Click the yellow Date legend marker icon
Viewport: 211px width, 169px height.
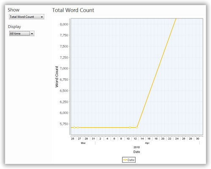coord(125,160)
